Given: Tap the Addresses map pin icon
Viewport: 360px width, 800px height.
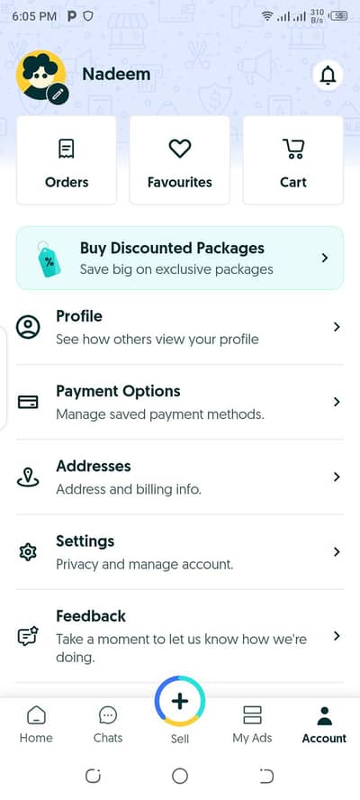Looking at the screenshot, I should (28, 477).
